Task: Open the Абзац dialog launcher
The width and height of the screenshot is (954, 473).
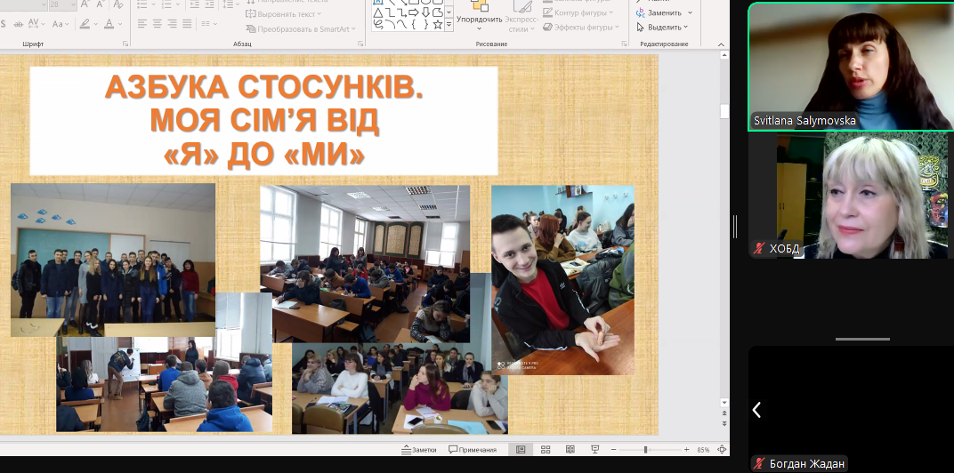Action: coord(360,44)
